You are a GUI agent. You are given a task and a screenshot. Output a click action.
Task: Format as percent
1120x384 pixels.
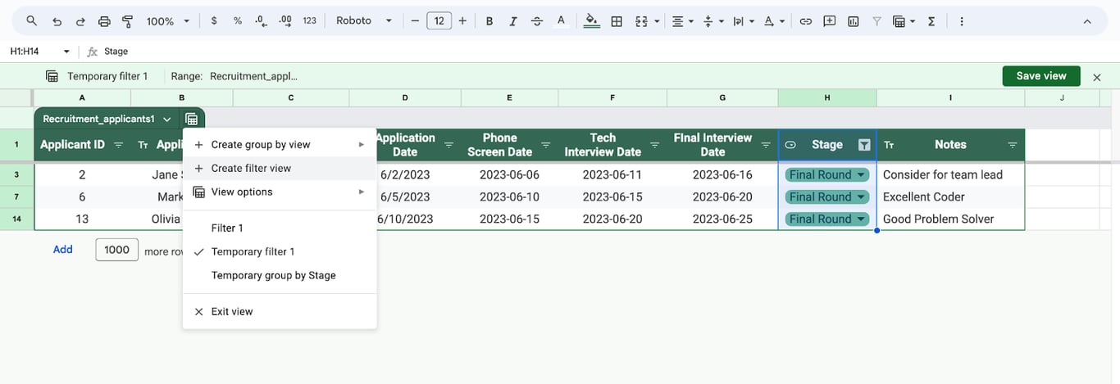pos(238,21)
